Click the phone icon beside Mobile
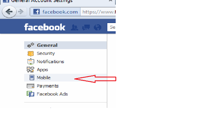The width and height of the screenshot is (221, 132). pyautogui.click(x=32, y=77)
